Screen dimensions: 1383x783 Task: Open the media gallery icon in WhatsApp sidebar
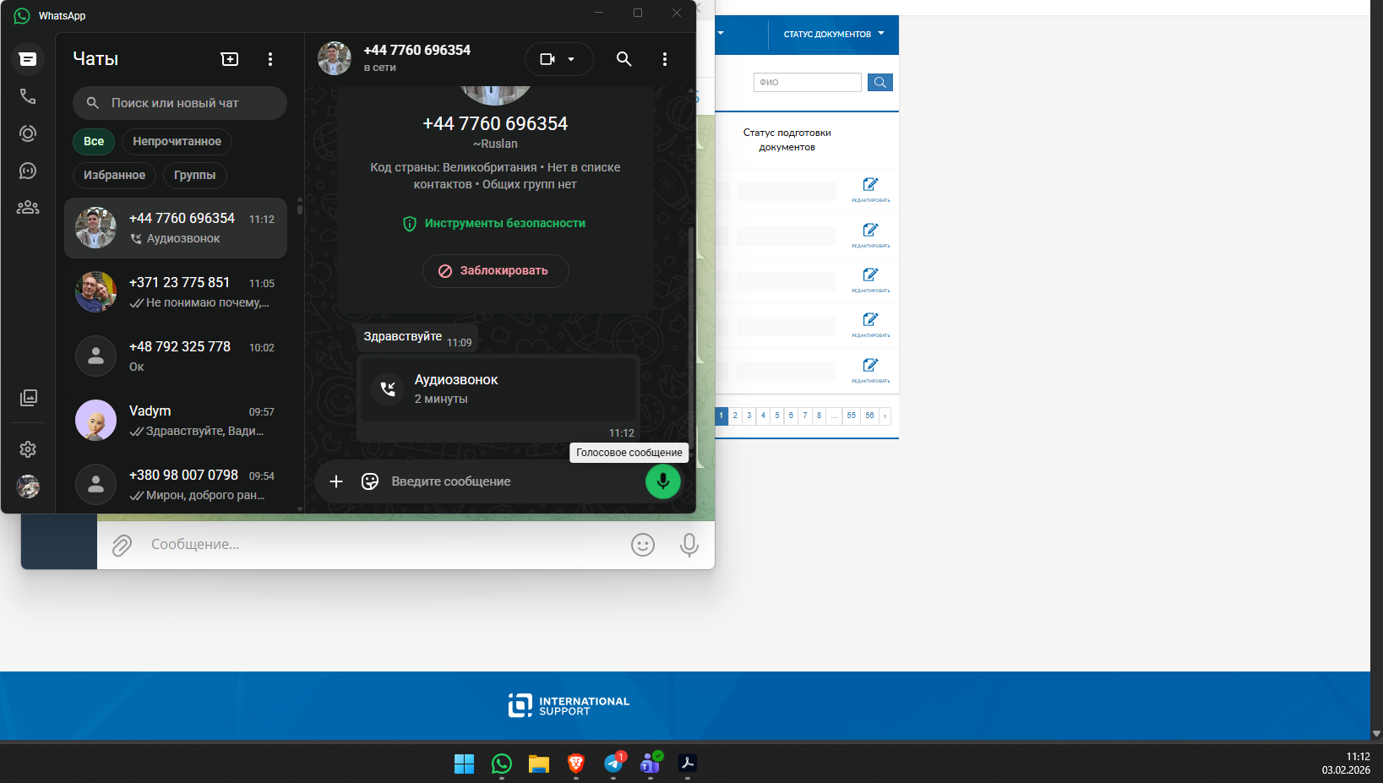pos(28,398)
